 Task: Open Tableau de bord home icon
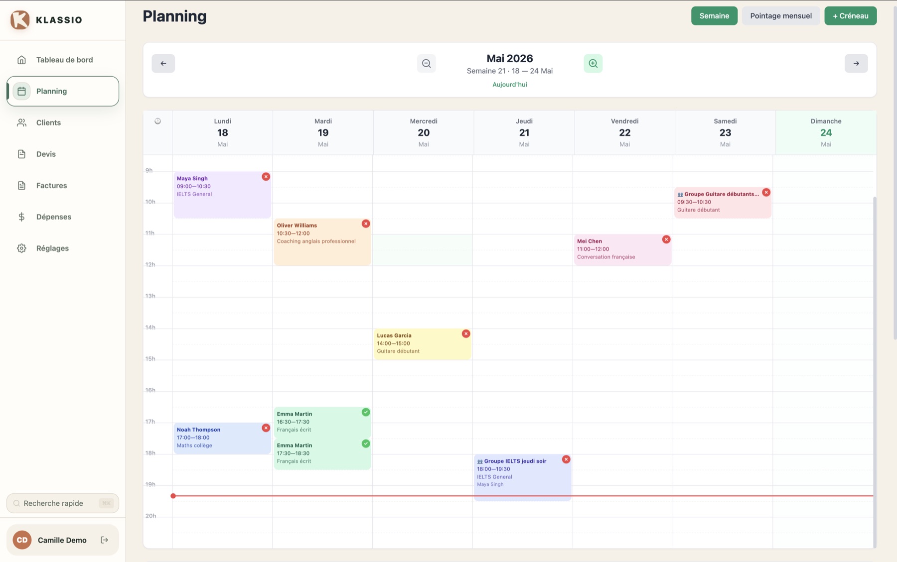21,60
